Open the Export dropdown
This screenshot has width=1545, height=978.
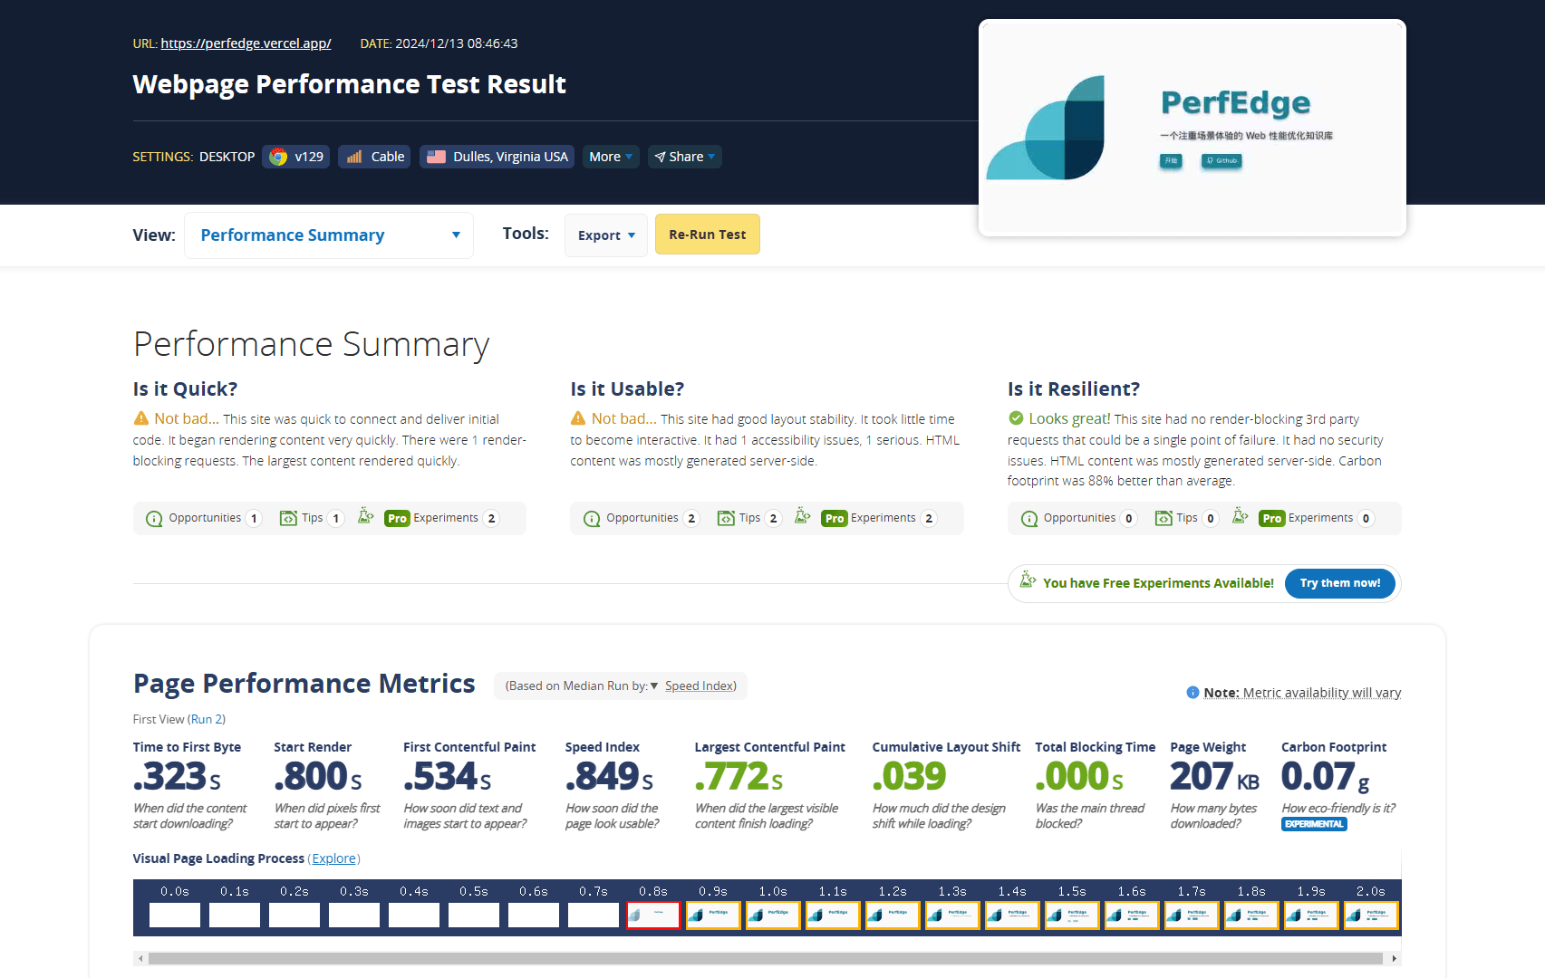click(x=605, y=235)
